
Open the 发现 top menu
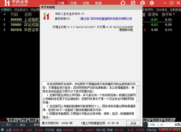(x=86, y=3)
